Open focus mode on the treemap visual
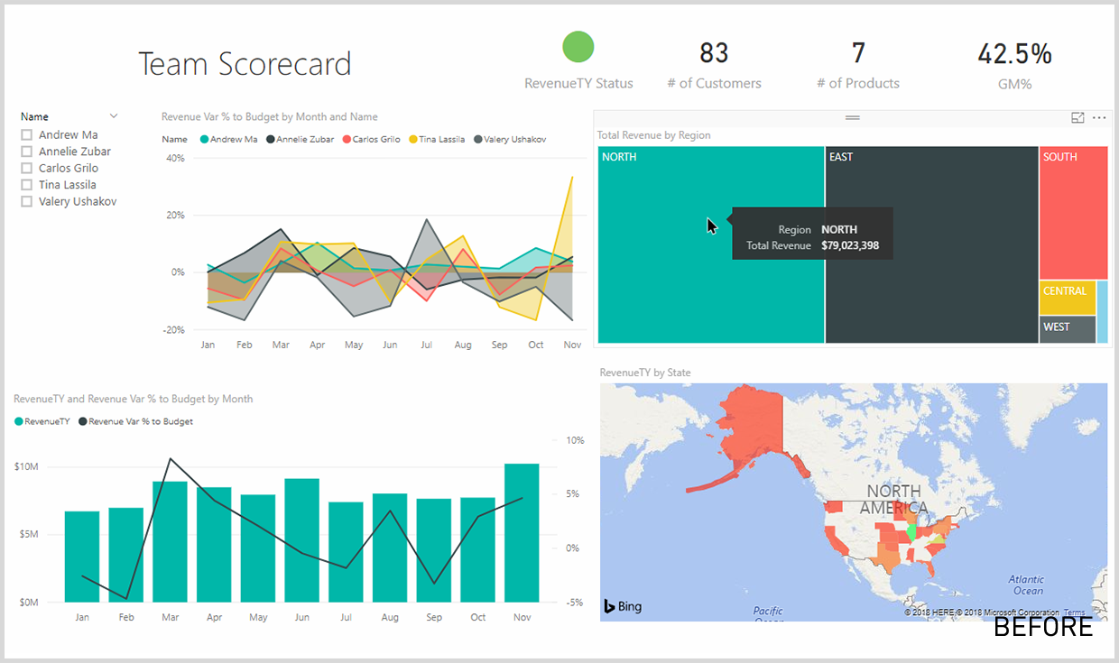The image size is (1119, 663). point(1077,118)
